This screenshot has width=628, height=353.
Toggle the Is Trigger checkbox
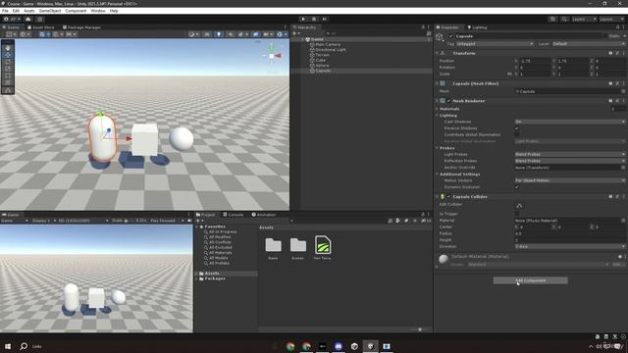point(517,214)
